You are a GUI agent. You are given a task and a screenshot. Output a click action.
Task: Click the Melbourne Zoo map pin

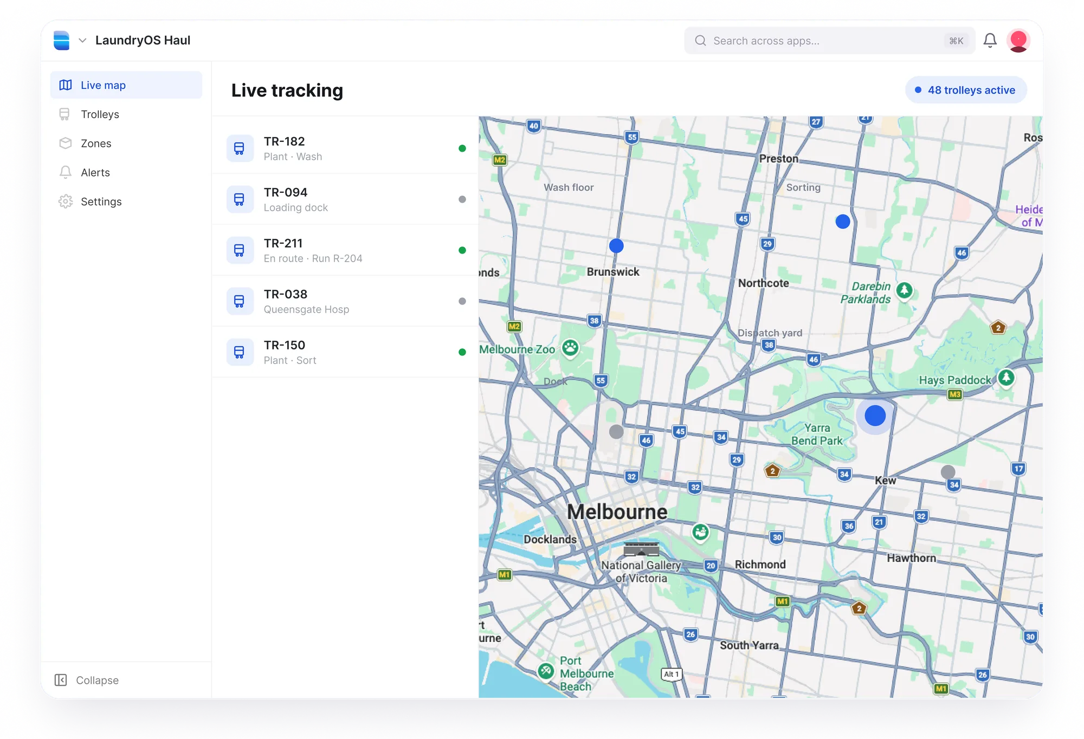[570, 348]
